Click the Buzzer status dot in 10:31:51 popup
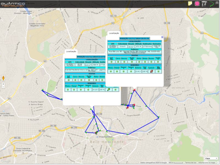This screenshot has height=165, width=220. tap(151, 62)
